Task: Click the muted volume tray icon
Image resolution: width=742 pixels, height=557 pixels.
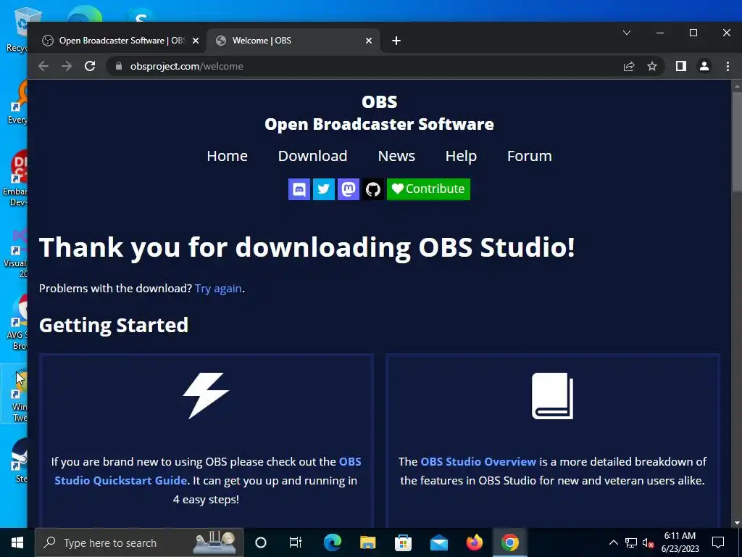Action: pyautogui.click(x=648, y=542)
